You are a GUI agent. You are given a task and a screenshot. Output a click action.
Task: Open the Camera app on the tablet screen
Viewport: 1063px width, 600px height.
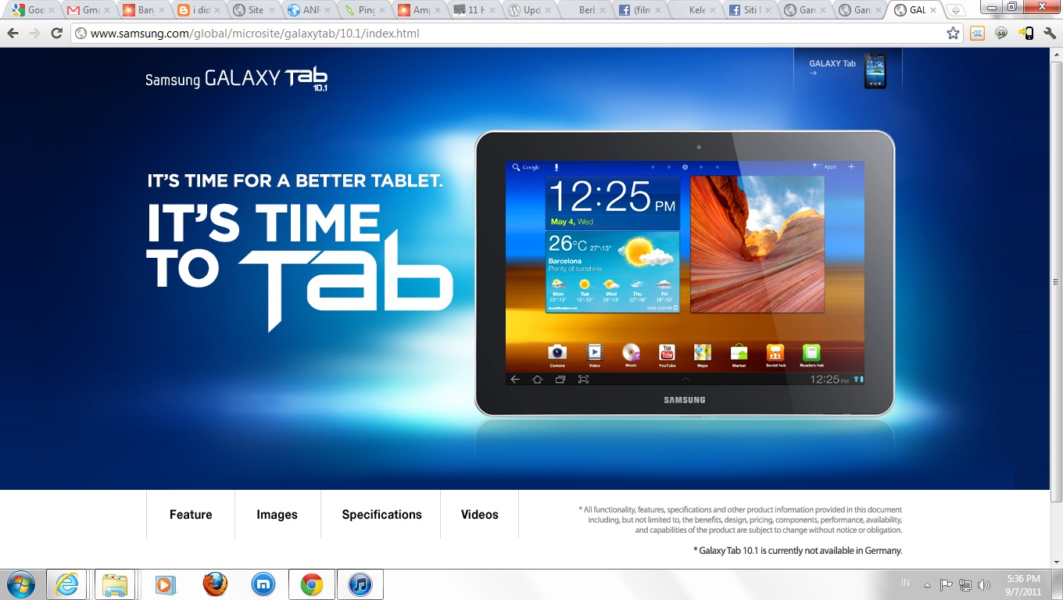pyautogui.click(x=557, y=353)
